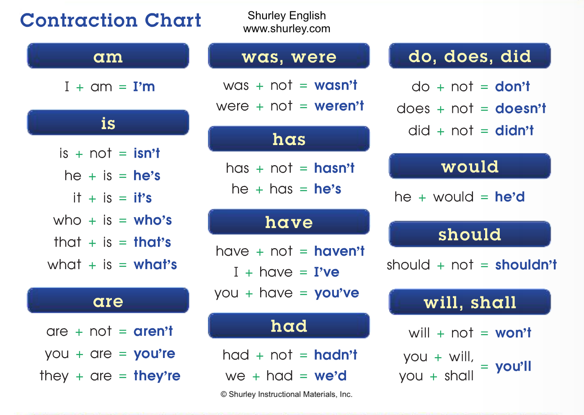
Task: Select the contraction "who's"
Action: click(152, 220)
